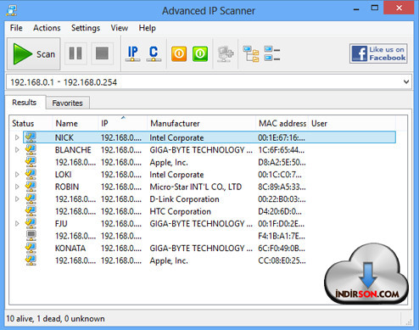The height and width of the screenshot is (330, 419).
Task: Close the Advanced IP Scanner window
Action: click(x=399, y=8)
